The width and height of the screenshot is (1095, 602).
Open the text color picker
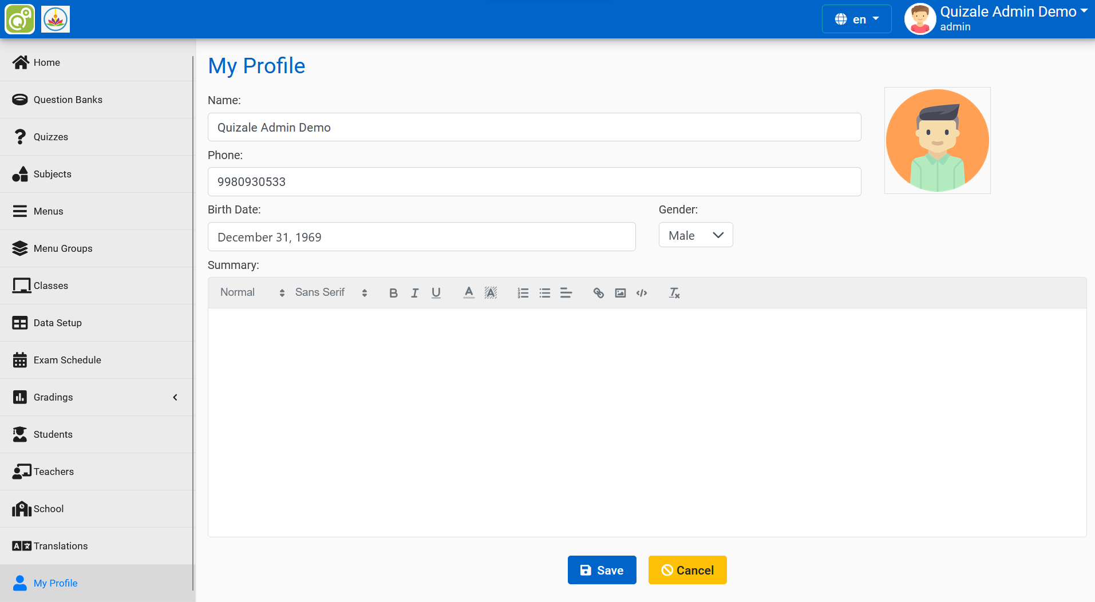point(469,293)
